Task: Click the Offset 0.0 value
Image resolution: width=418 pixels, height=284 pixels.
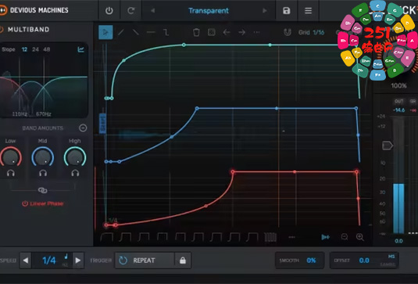Action: pos(364,261)
